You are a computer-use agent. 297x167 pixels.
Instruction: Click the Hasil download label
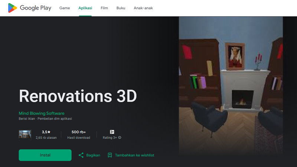pos(79,138)
